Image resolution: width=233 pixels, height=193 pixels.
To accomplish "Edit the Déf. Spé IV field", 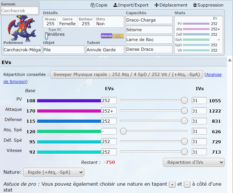I will coord(199,141).
